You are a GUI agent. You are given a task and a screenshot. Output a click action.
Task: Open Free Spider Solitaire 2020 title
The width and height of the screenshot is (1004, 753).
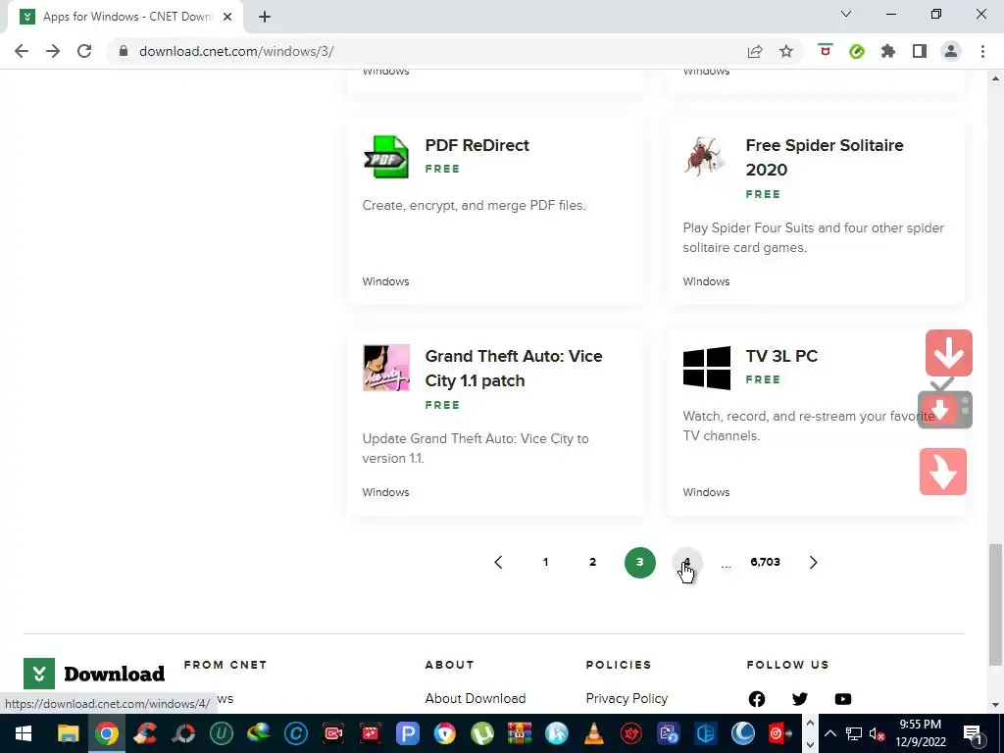click(x=825, y=158)
